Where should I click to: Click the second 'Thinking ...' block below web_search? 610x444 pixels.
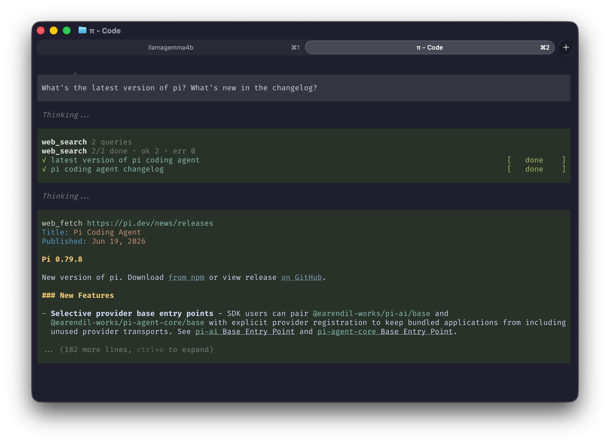(66, 196)
